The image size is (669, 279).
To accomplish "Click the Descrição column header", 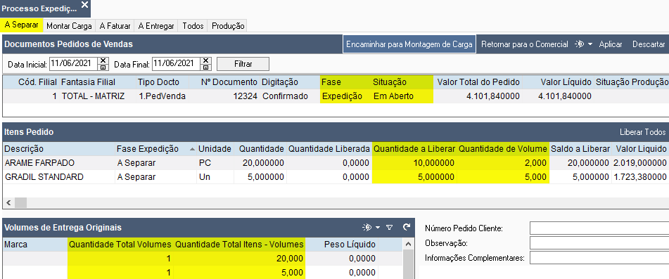I will tap(59, 149).
